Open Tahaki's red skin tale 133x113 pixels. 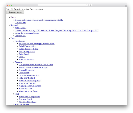point(27,46)
